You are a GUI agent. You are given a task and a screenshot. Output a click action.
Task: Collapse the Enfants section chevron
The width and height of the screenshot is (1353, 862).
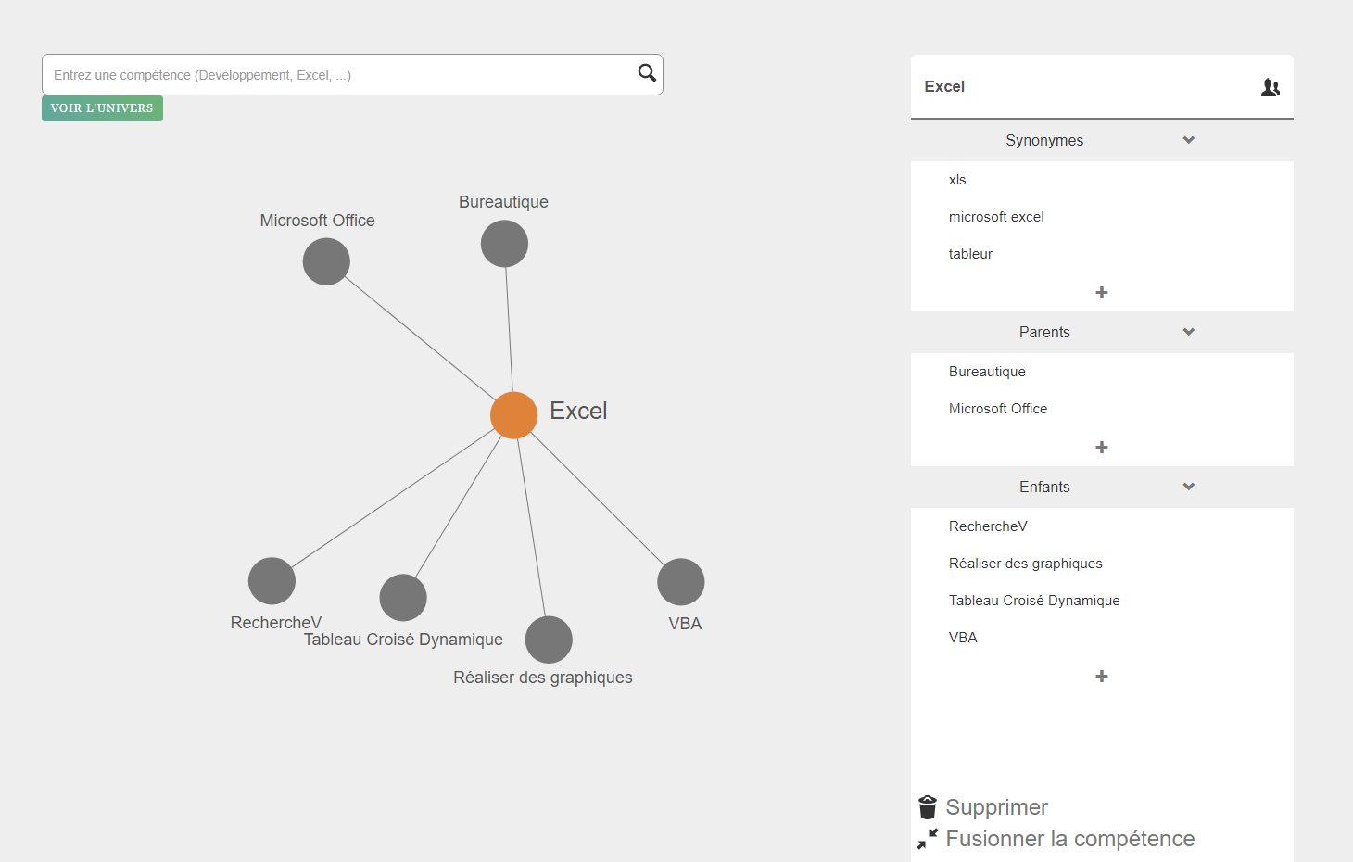pos(1189,487)
